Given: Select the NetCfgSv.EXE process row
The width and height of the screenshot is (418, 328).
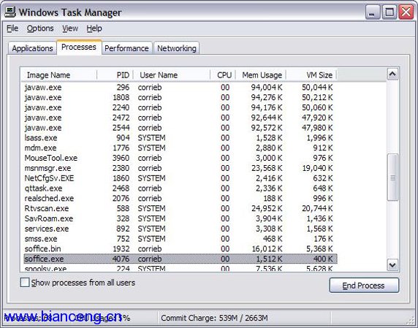Looking at the screenshot, I should point(180,178).
